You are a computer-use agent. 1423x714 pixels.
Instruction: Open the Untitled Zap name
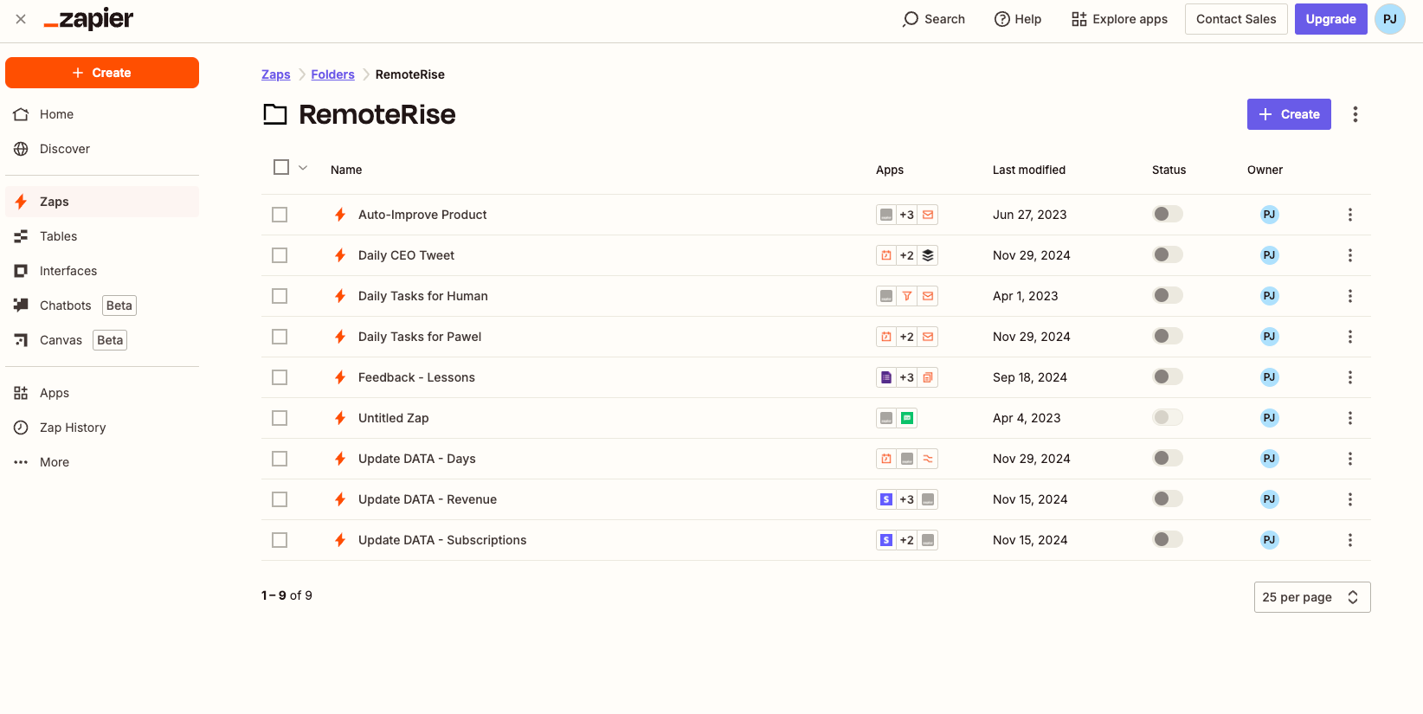(x=394, y=418)
